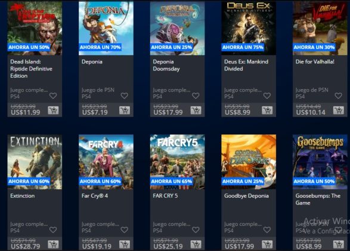Toggle wishlist heart for Far Cry 4
This screenshot has width=350, height=251.
(125, 229)
